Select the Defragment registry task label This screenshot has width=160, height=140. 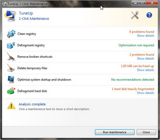(31, 45)
